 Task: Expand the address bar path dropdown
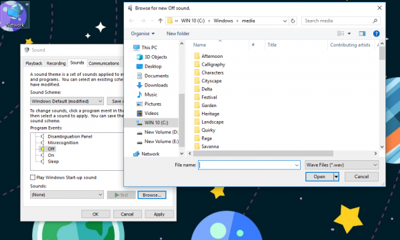[285, 21]
